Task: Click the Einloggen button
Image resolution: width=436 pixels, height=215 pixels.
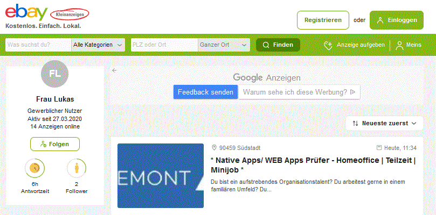Action: pos(397,20)
